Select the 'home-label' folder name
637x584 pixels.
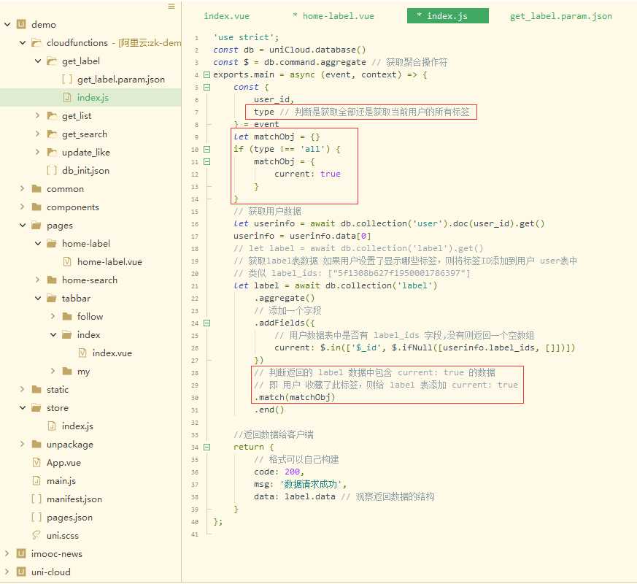[x=86, y=243]
